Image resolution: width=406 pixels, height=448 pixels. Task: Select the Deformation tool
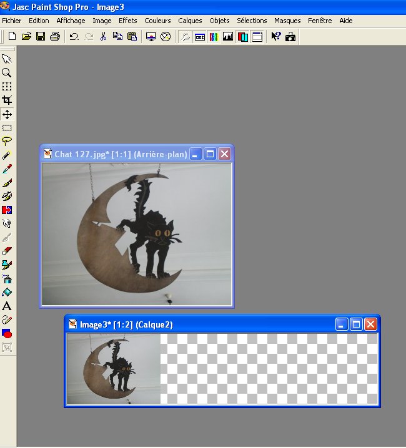click(x=7, y=86)
